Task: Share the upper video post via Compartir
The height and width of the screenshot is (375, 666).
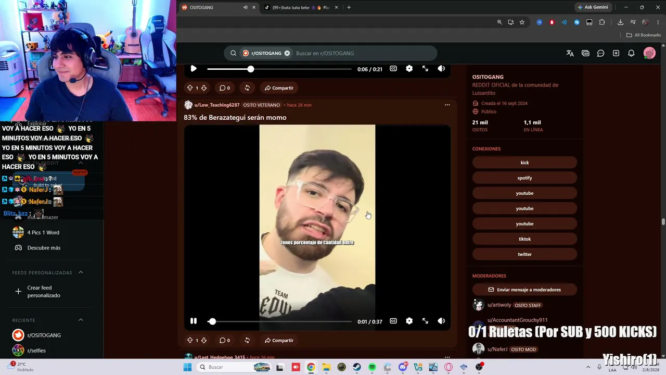Action: [x=279, y=88]
